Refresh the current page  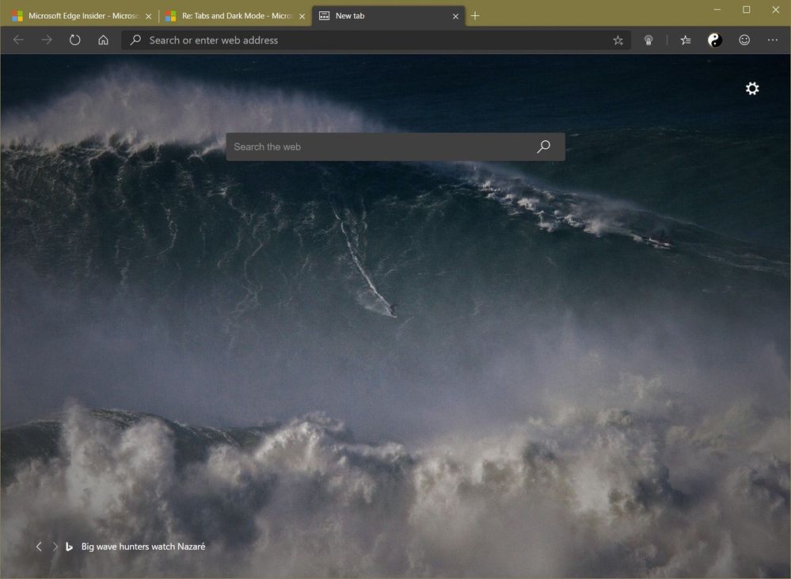74,40
